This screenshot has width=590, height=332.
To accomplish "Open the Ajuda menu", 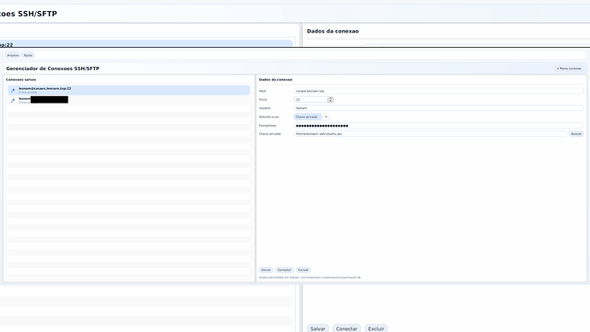I will pos(28,56).
